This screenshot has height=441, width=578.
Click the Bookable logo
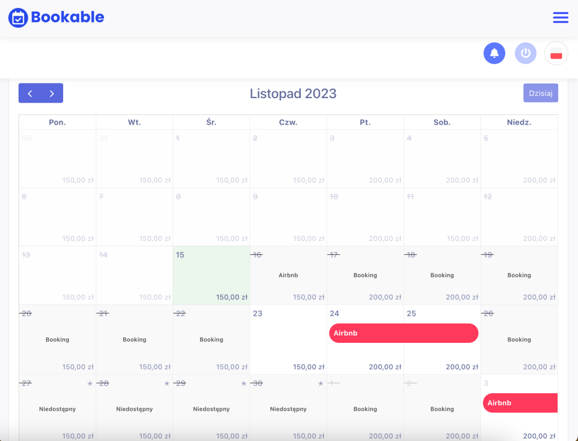(x=56, y=17)
